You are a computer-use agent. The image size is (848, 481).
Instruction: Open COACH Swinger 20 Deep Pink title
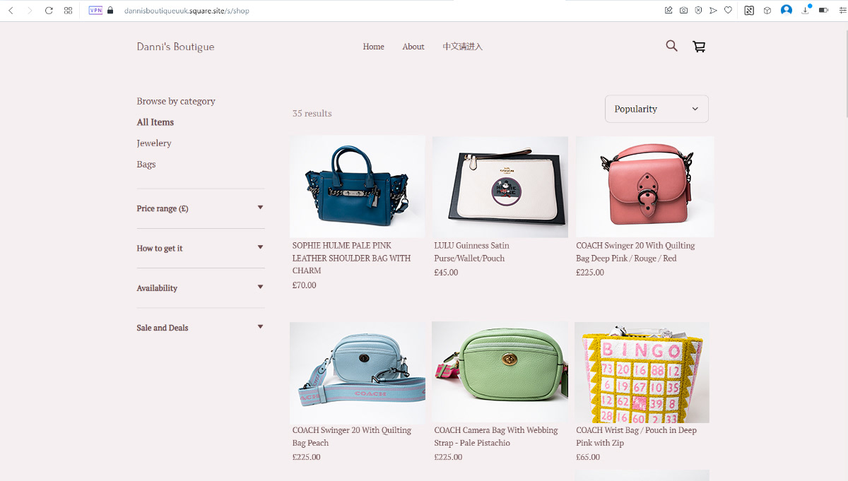[635, 252]
